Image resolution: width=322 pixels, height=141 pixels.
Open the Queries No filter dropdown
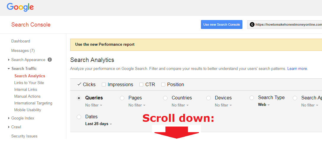pos(94,105)
